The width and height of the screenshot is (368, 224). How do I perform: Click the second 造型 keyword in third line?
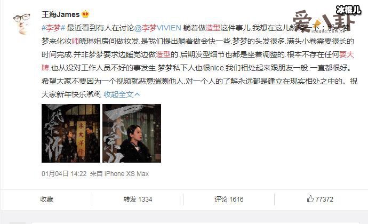pos(163,54)
